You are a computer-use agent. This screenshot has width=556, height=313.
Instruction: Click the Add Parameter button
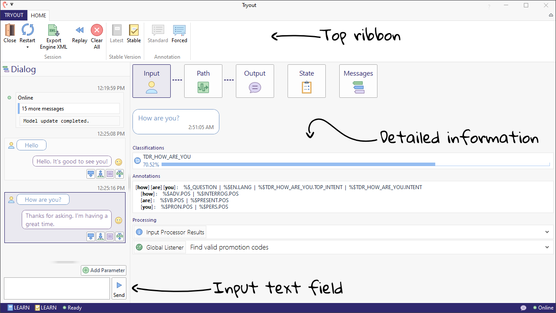point(103,270)
